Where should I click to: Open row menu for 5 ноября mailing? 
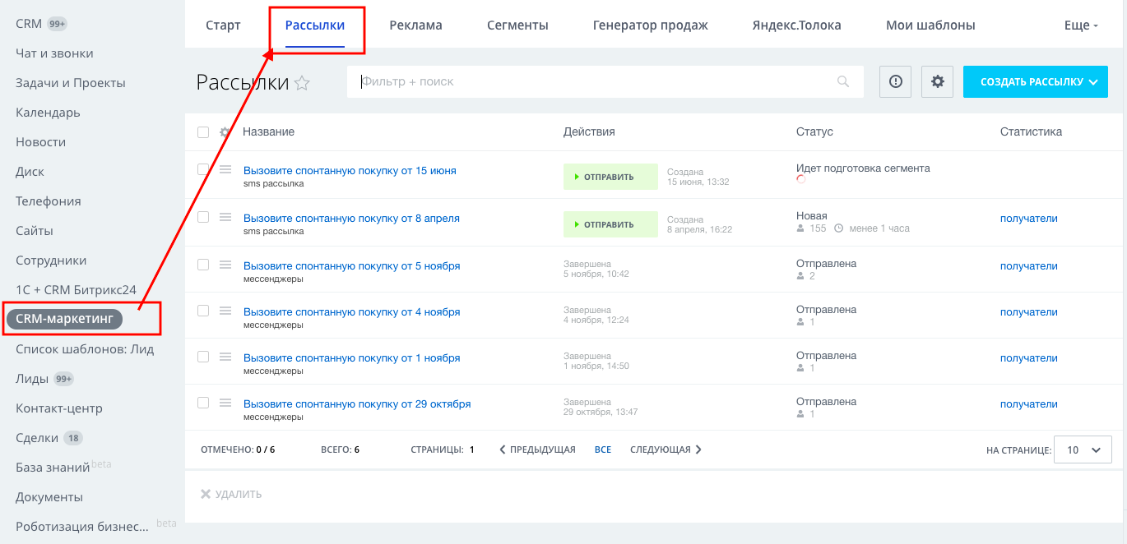coord(225,265)
